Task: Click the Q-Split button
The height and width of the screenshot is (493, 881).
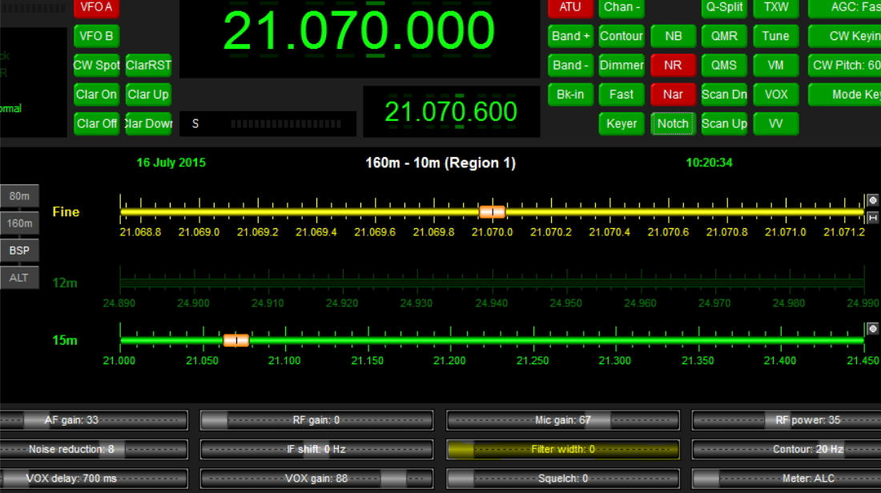Action: click(x=724, y=7)
